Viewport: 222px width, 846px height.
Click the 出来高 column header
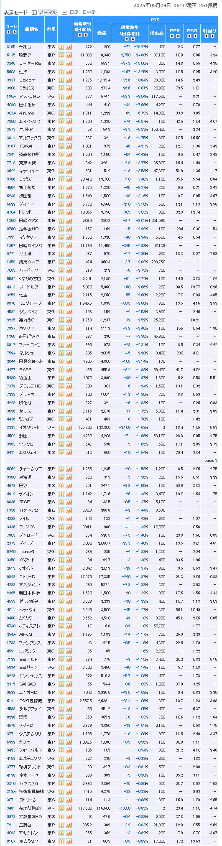coord(157,33)
